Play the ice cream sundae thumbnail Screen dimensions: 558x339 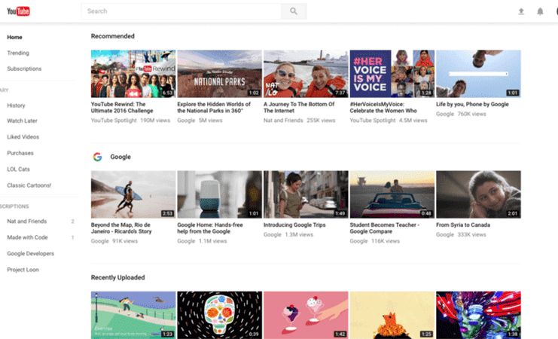click(x=306, y=315)
